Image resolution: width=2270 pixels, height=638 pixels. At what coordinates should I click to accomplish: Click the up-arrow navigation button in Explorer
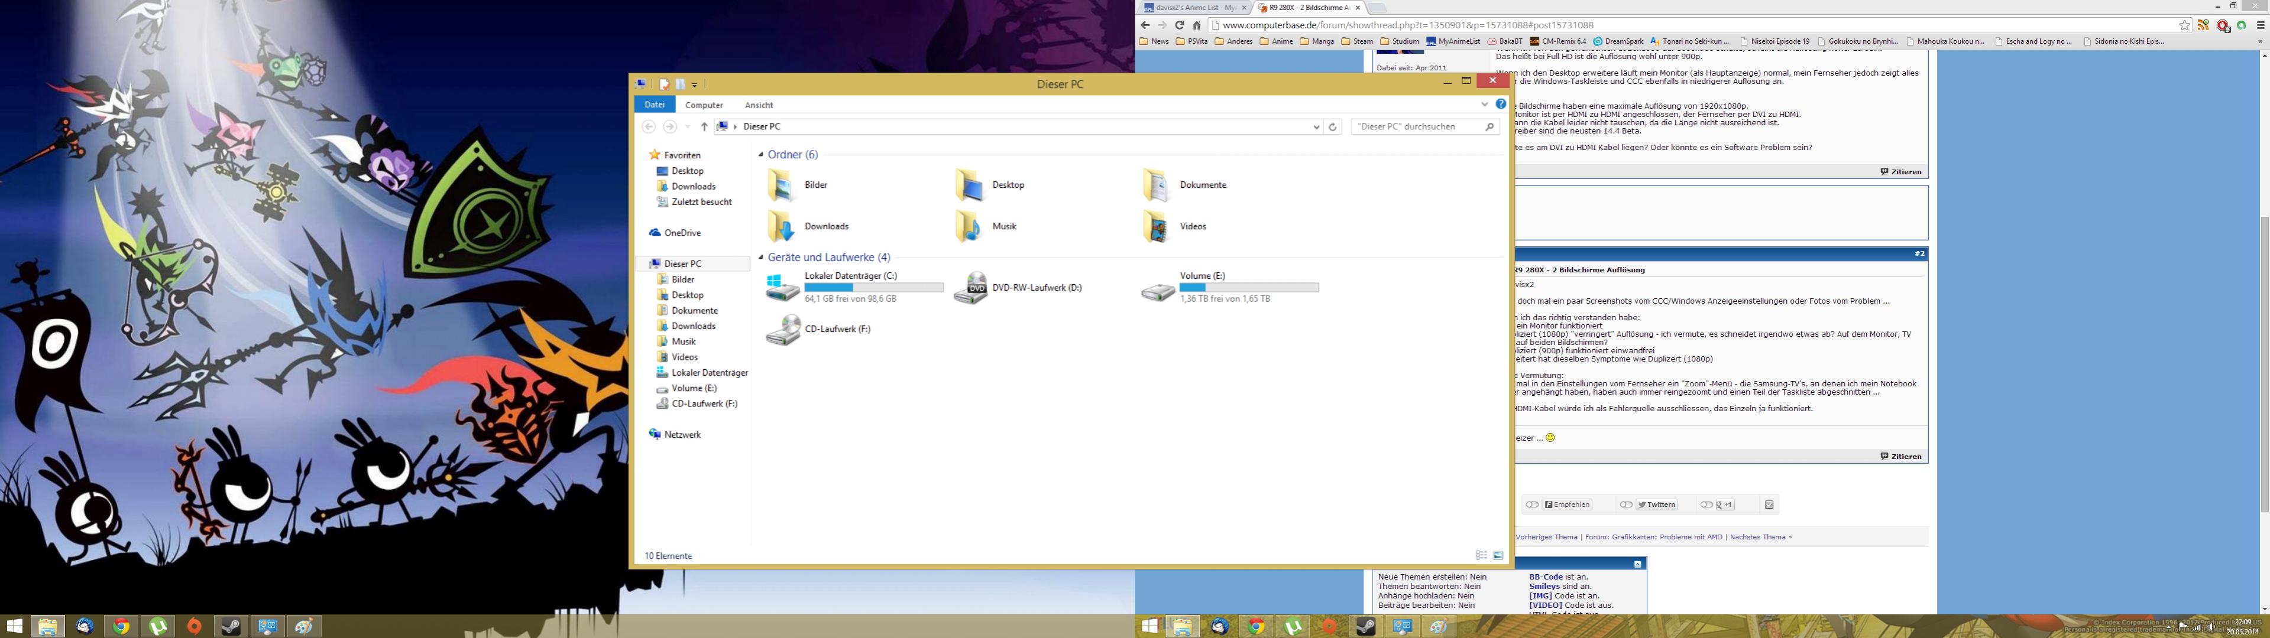pos(704,127)
